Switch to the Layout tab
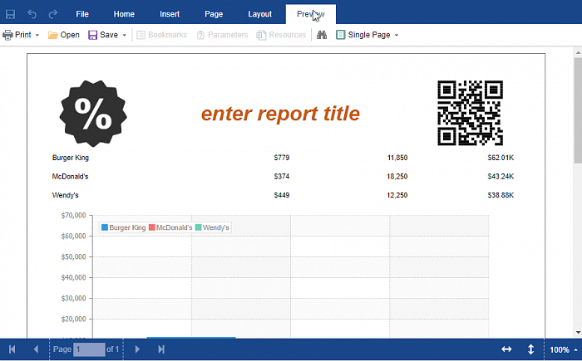The width and height of the screenshot is (582, 361). (259, 14)
